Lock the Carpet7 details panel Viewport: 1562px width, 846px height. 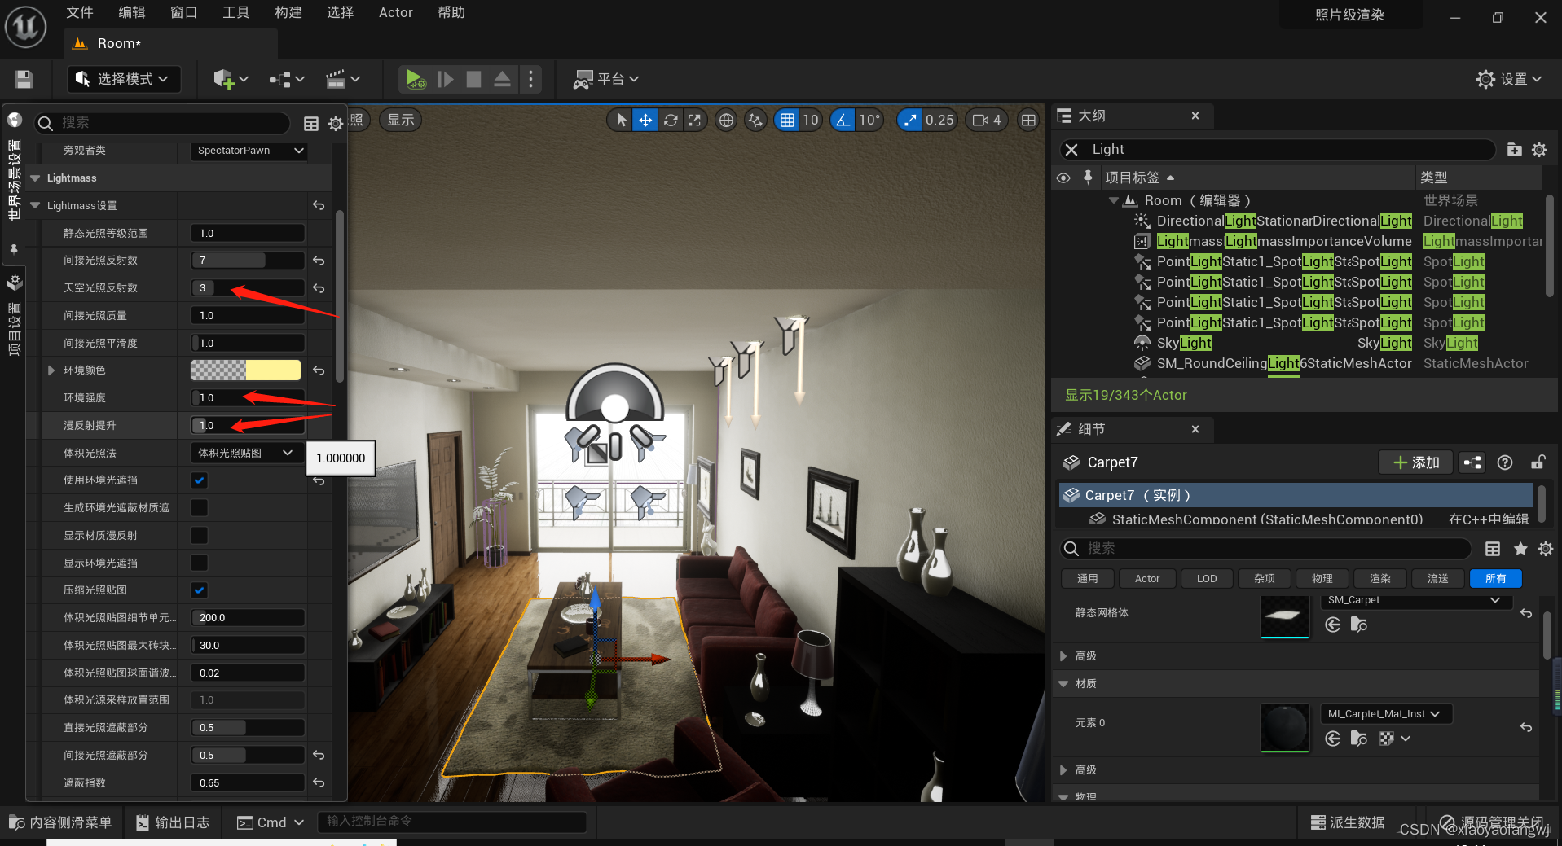[1538, 462]
